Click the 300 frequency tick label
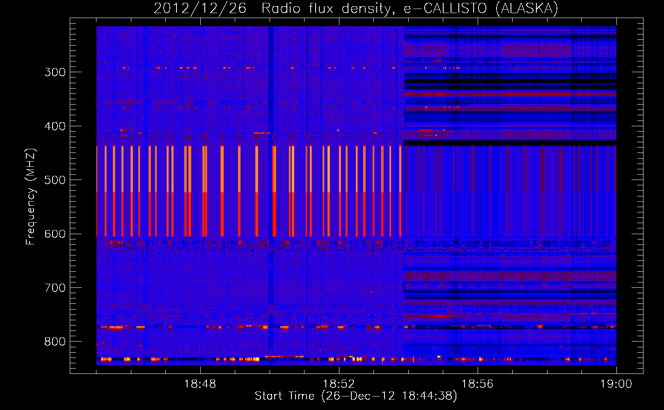 (x=55, y=72)
